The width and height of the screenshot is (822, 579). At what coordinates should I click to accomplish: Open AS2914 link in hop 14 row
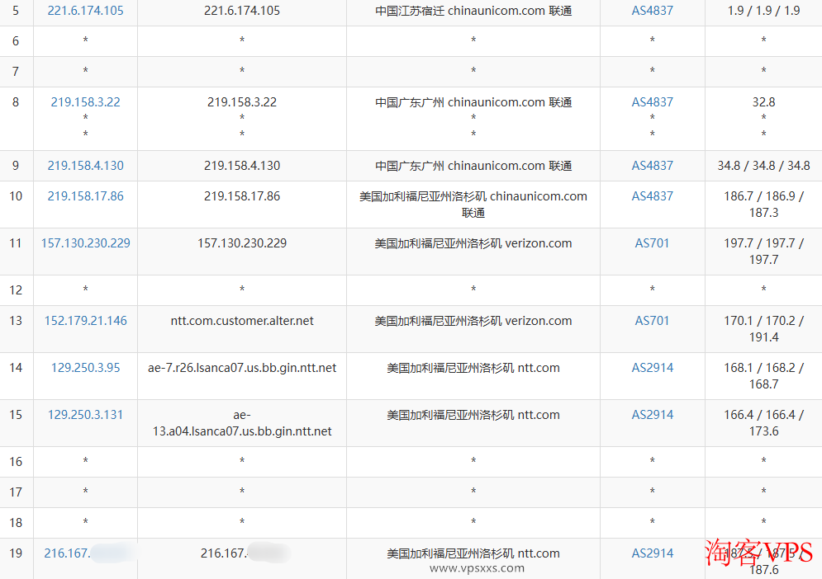(x=652, y=368)
